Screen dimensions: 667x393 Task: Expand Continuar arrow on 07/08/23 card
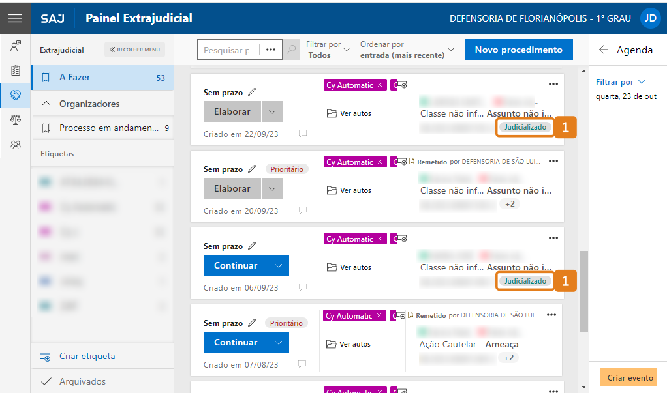(279, 342)
